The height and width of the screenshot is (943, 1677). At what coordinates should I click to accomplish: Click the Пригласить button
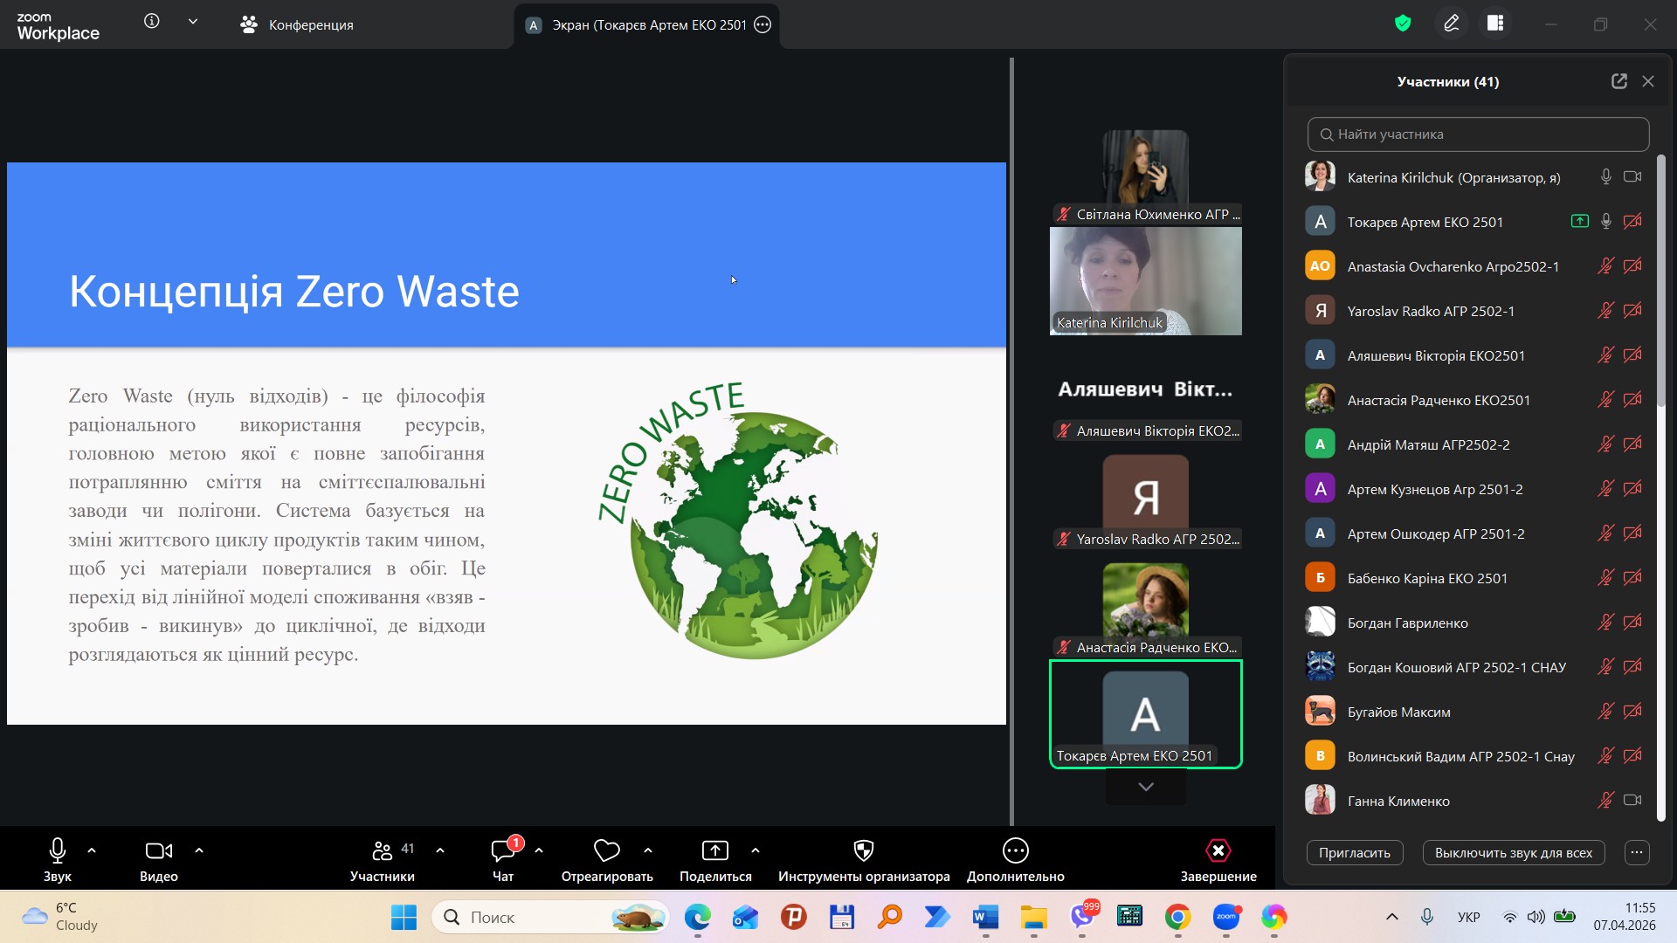[x=1354, y=852]
